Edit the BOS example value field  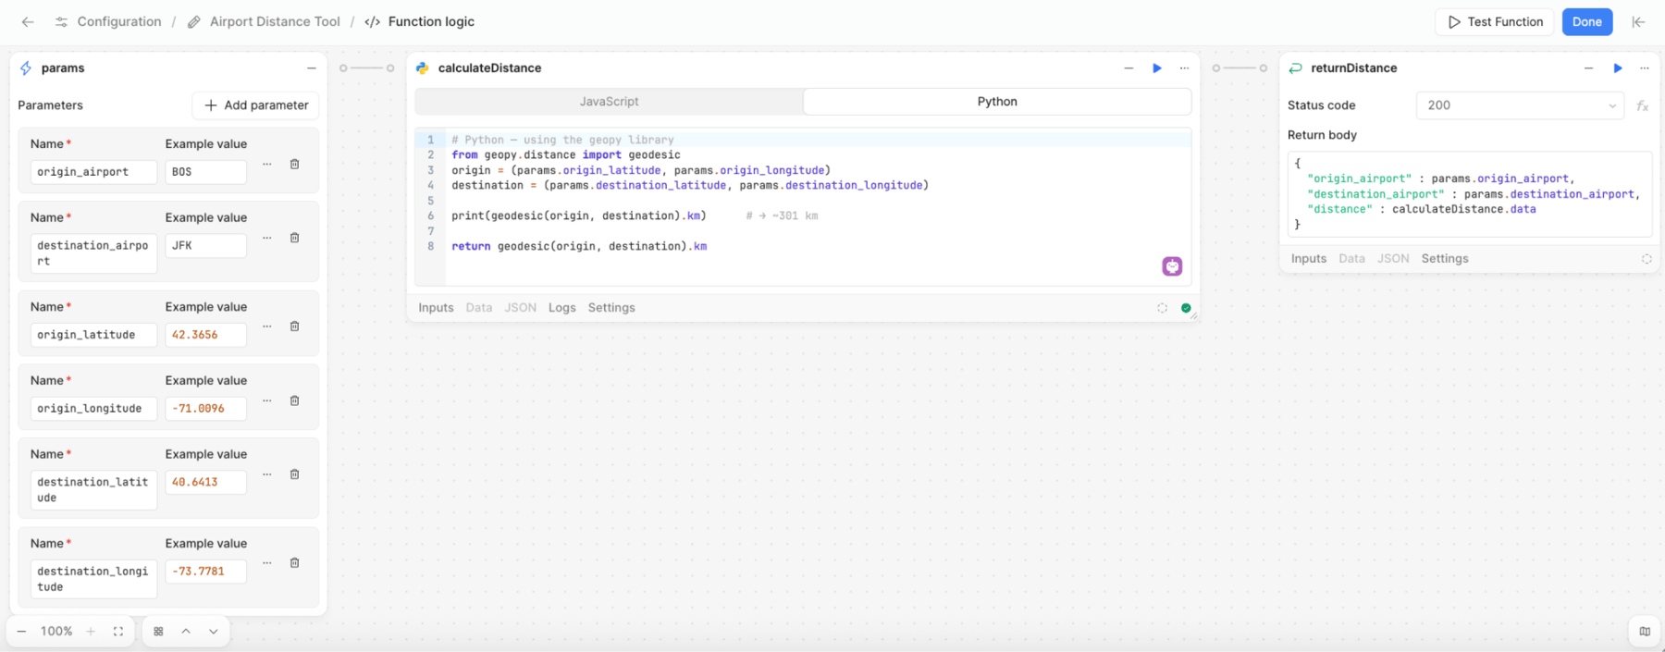click(x=205, y=172)
